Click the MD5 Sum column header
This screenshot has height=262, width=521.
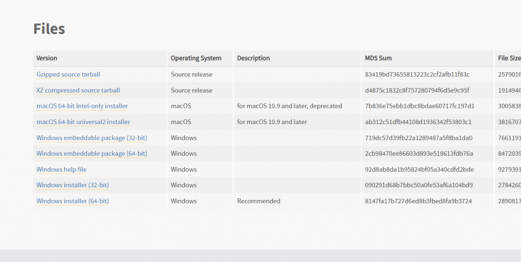pyautogui.click(x=379, y=58)
